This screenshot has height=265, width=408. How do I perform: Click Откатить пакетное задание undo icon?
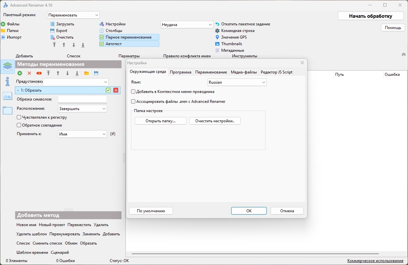[217, 24]
